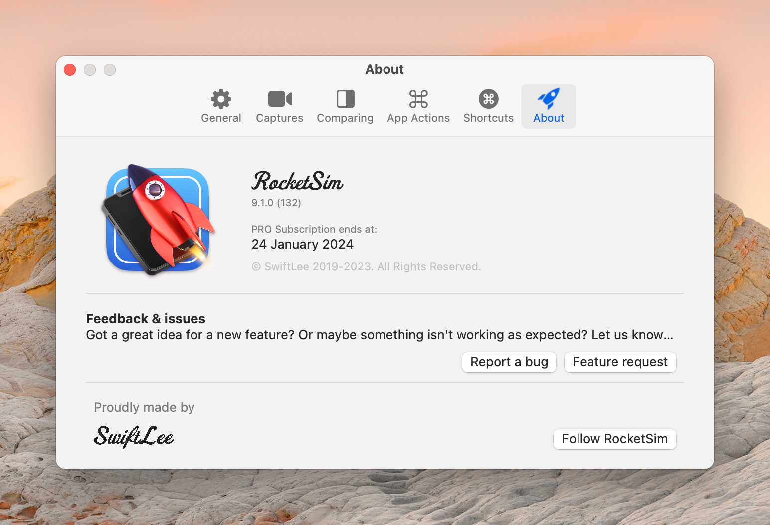
Task: Click the App Actions command icon
Action: pyautogui.click(x=418, y=99)
